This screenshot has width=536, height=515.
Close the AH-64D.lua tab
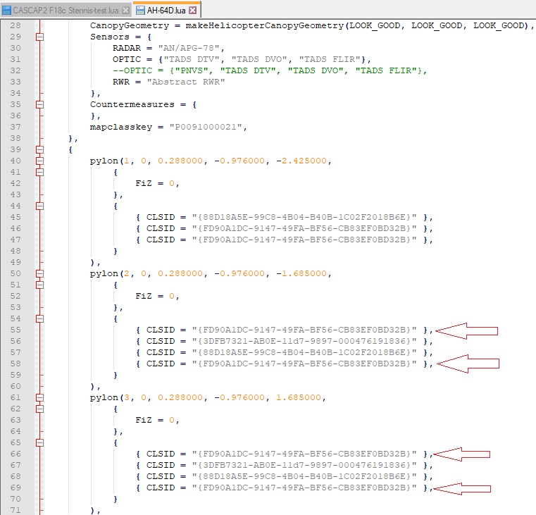pyautogui.click(x=193, y=11)
